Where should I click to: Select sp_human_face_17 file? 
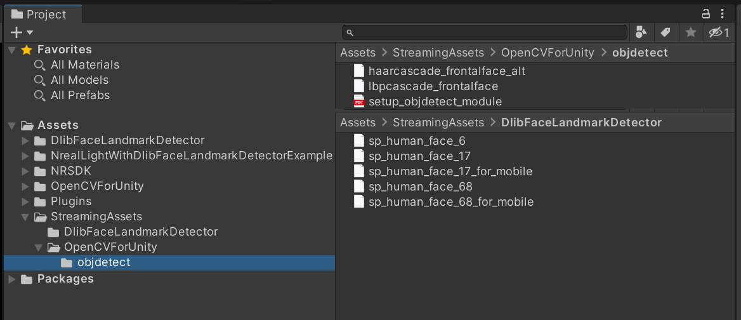point(419,156)
